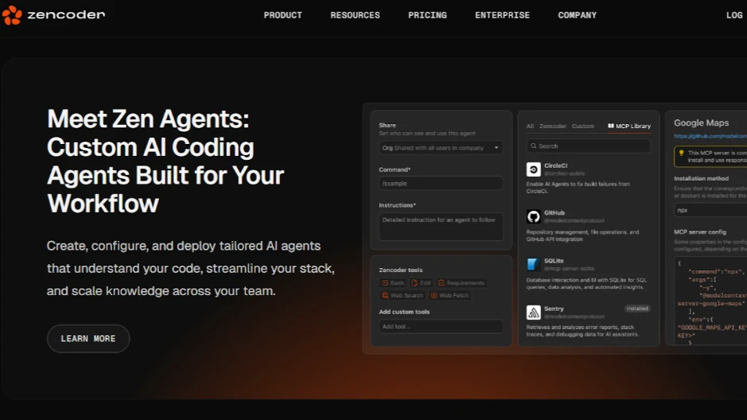Screen dimensions: 747x420
Task: Select the Bash tool icon
Action: (x=385, y=283)
